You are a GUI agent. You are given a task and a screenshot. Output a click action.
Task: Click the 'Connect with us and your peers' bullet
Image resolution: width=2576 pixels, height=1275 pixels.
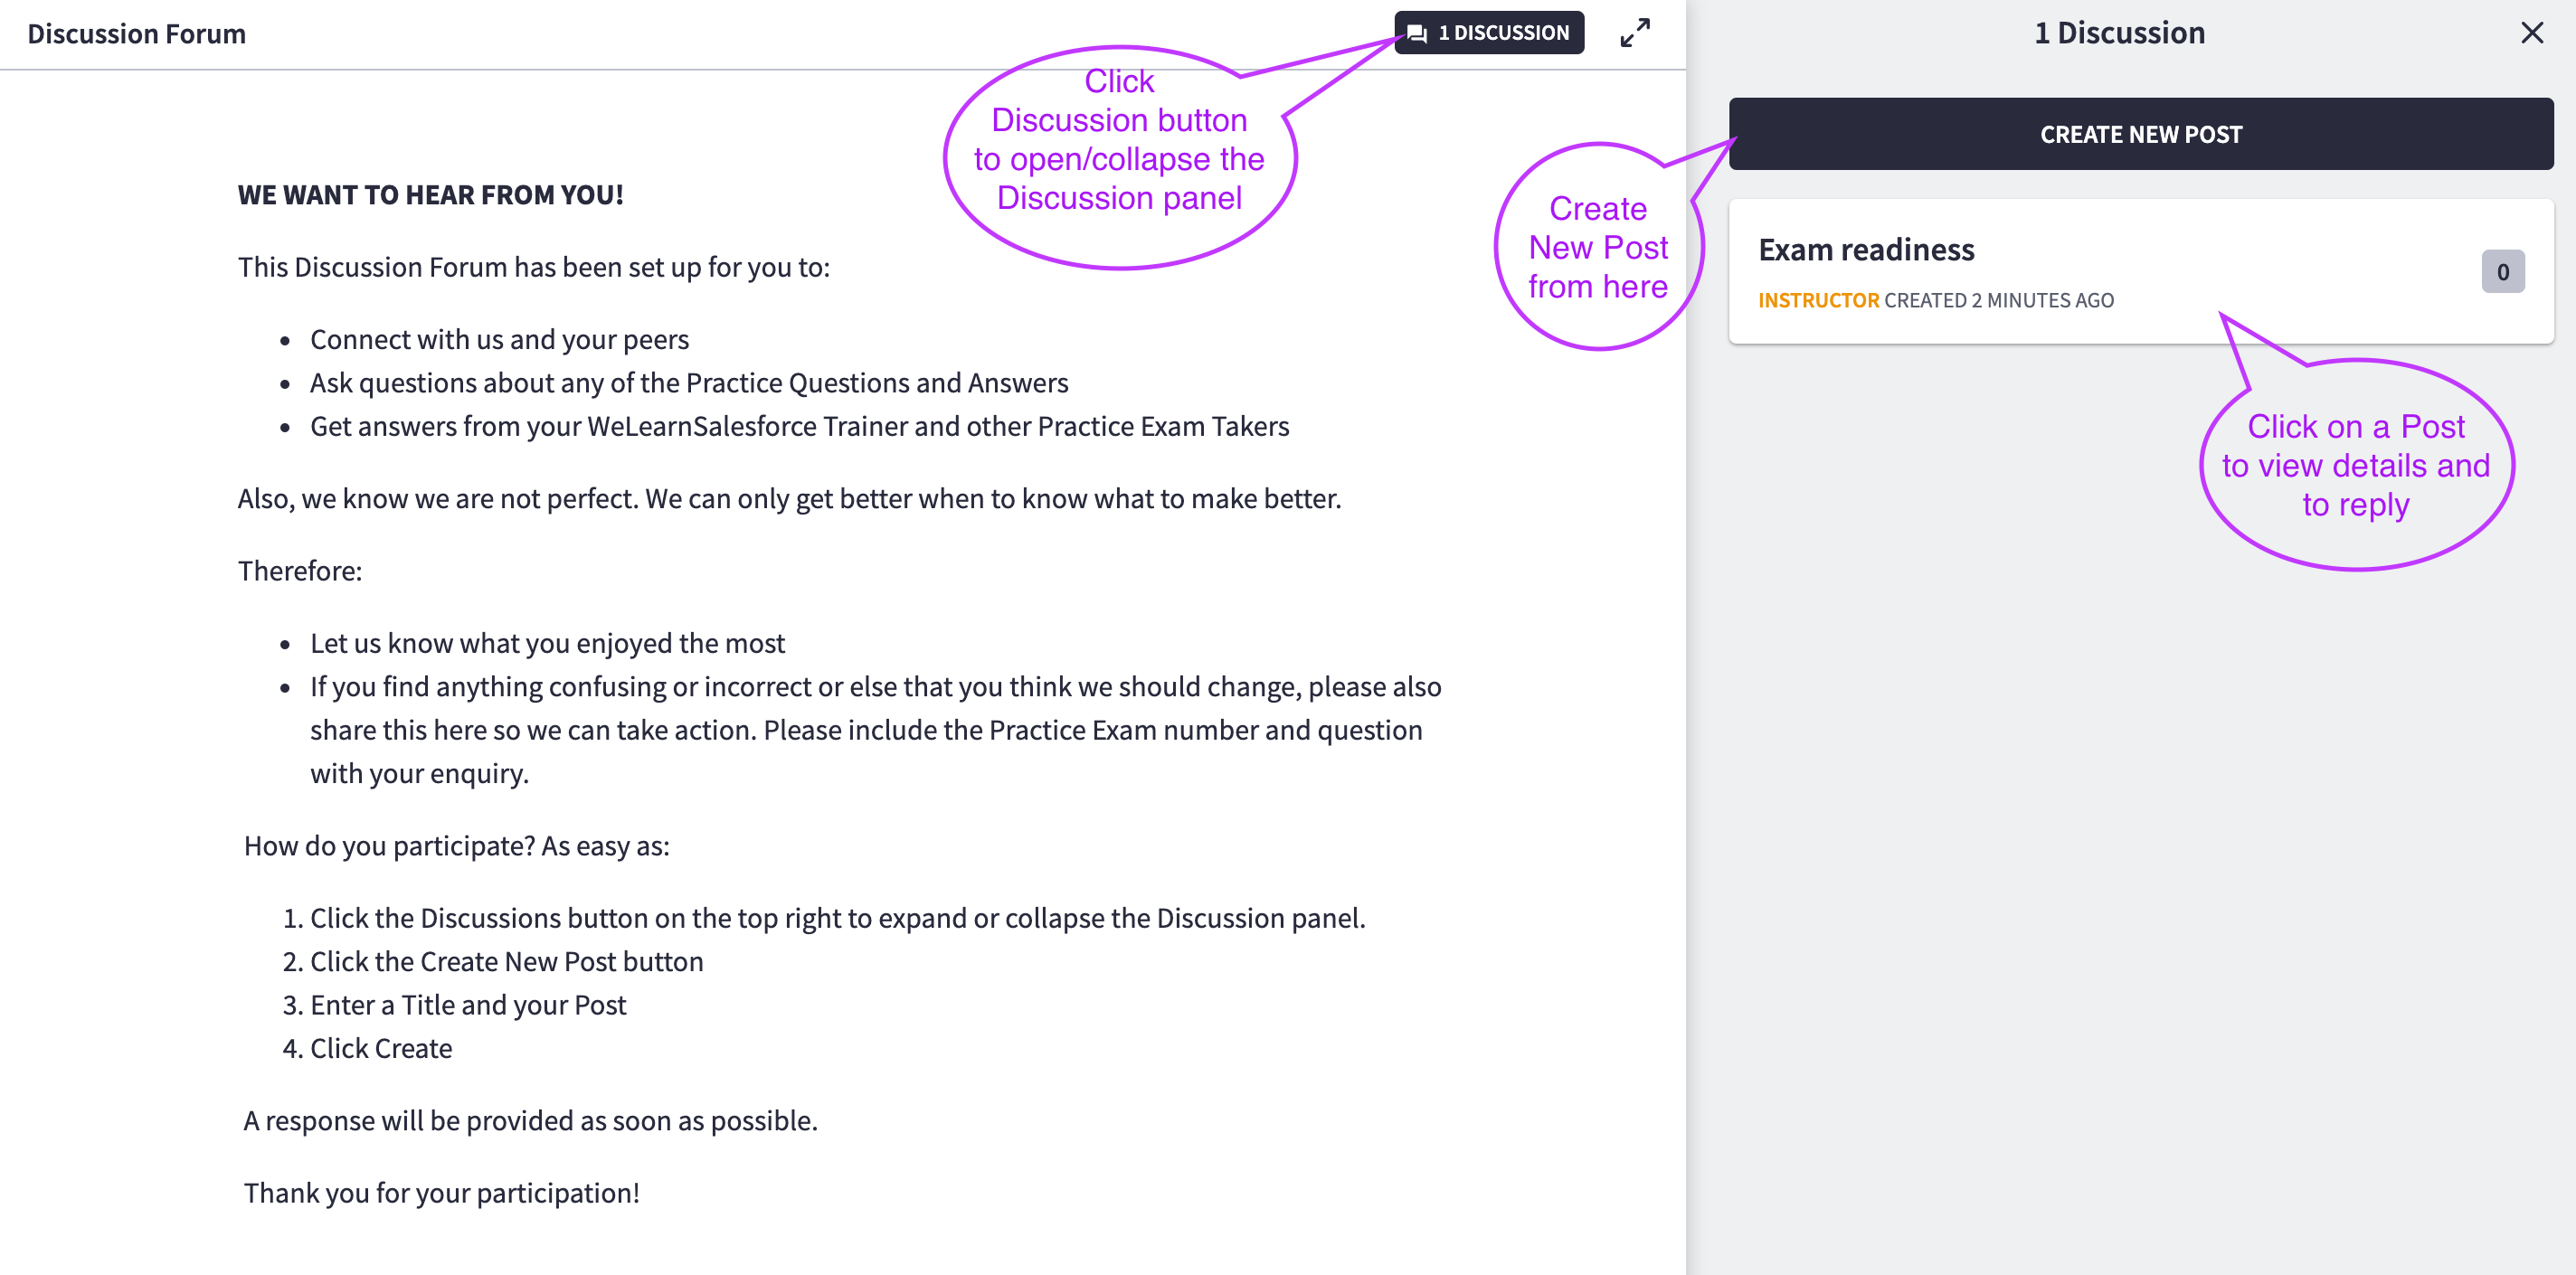tap(499, 340)
